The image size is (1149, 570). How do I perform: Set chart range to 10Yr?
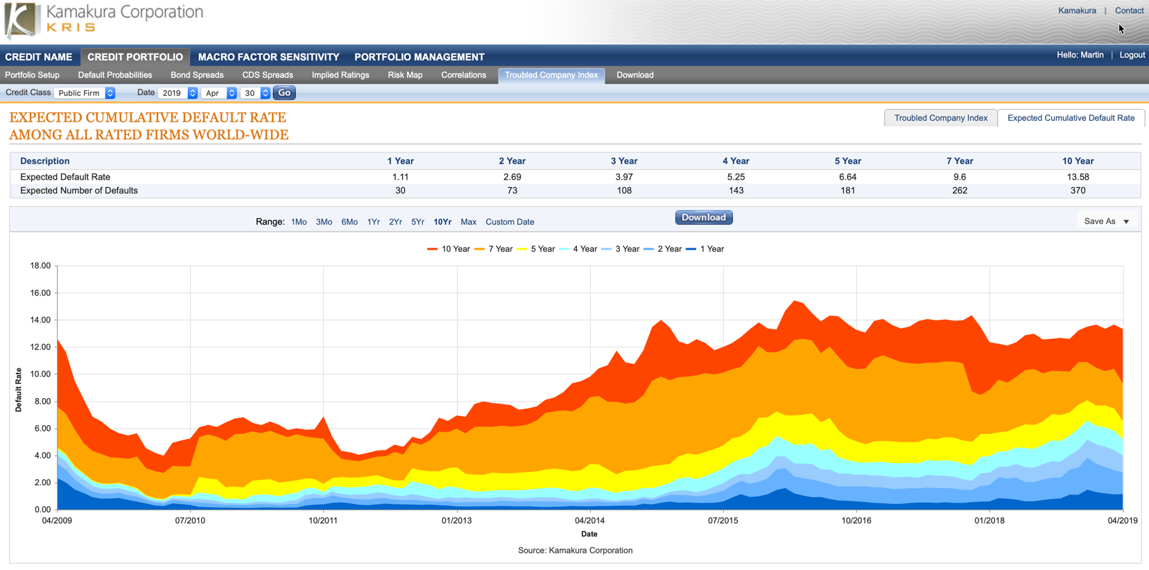tap(442, 222)
